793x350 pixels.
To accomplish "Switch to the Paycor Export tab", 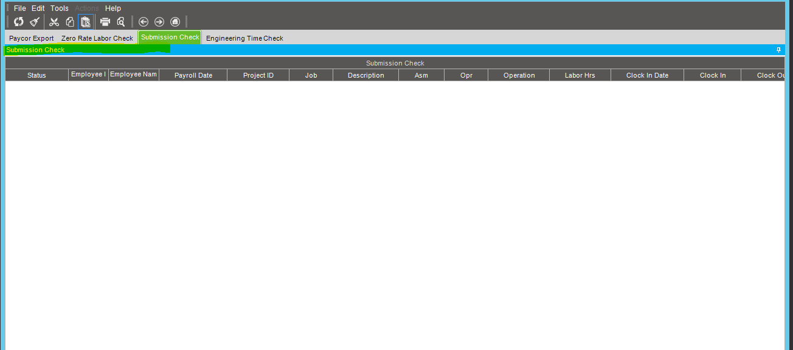I will tap(32, 38).
